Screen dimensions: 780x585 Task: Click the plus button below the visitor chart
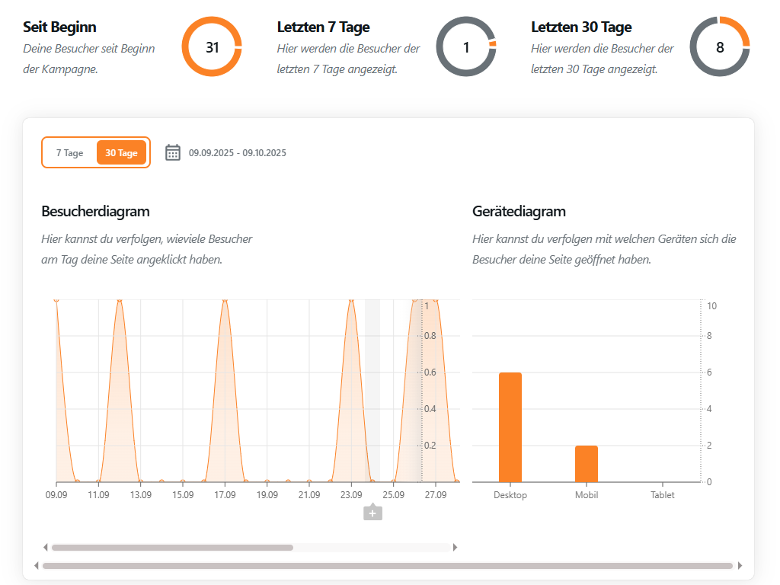tap(372, 513)
